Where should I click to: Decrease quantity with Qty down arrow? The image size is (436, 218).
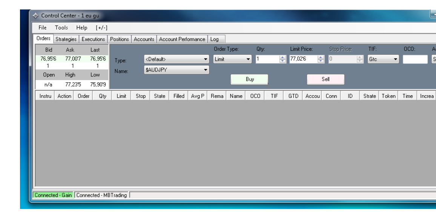(282, 61)
